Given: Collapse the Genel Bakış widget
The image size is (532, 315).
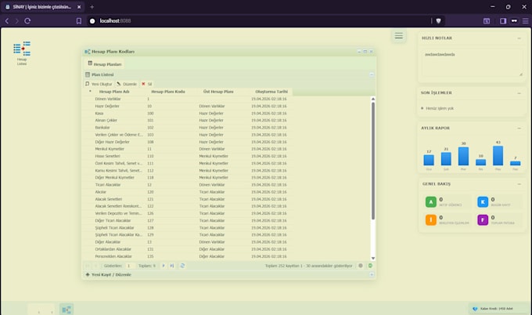Looking at the screenshot, I should coord(519,184).
